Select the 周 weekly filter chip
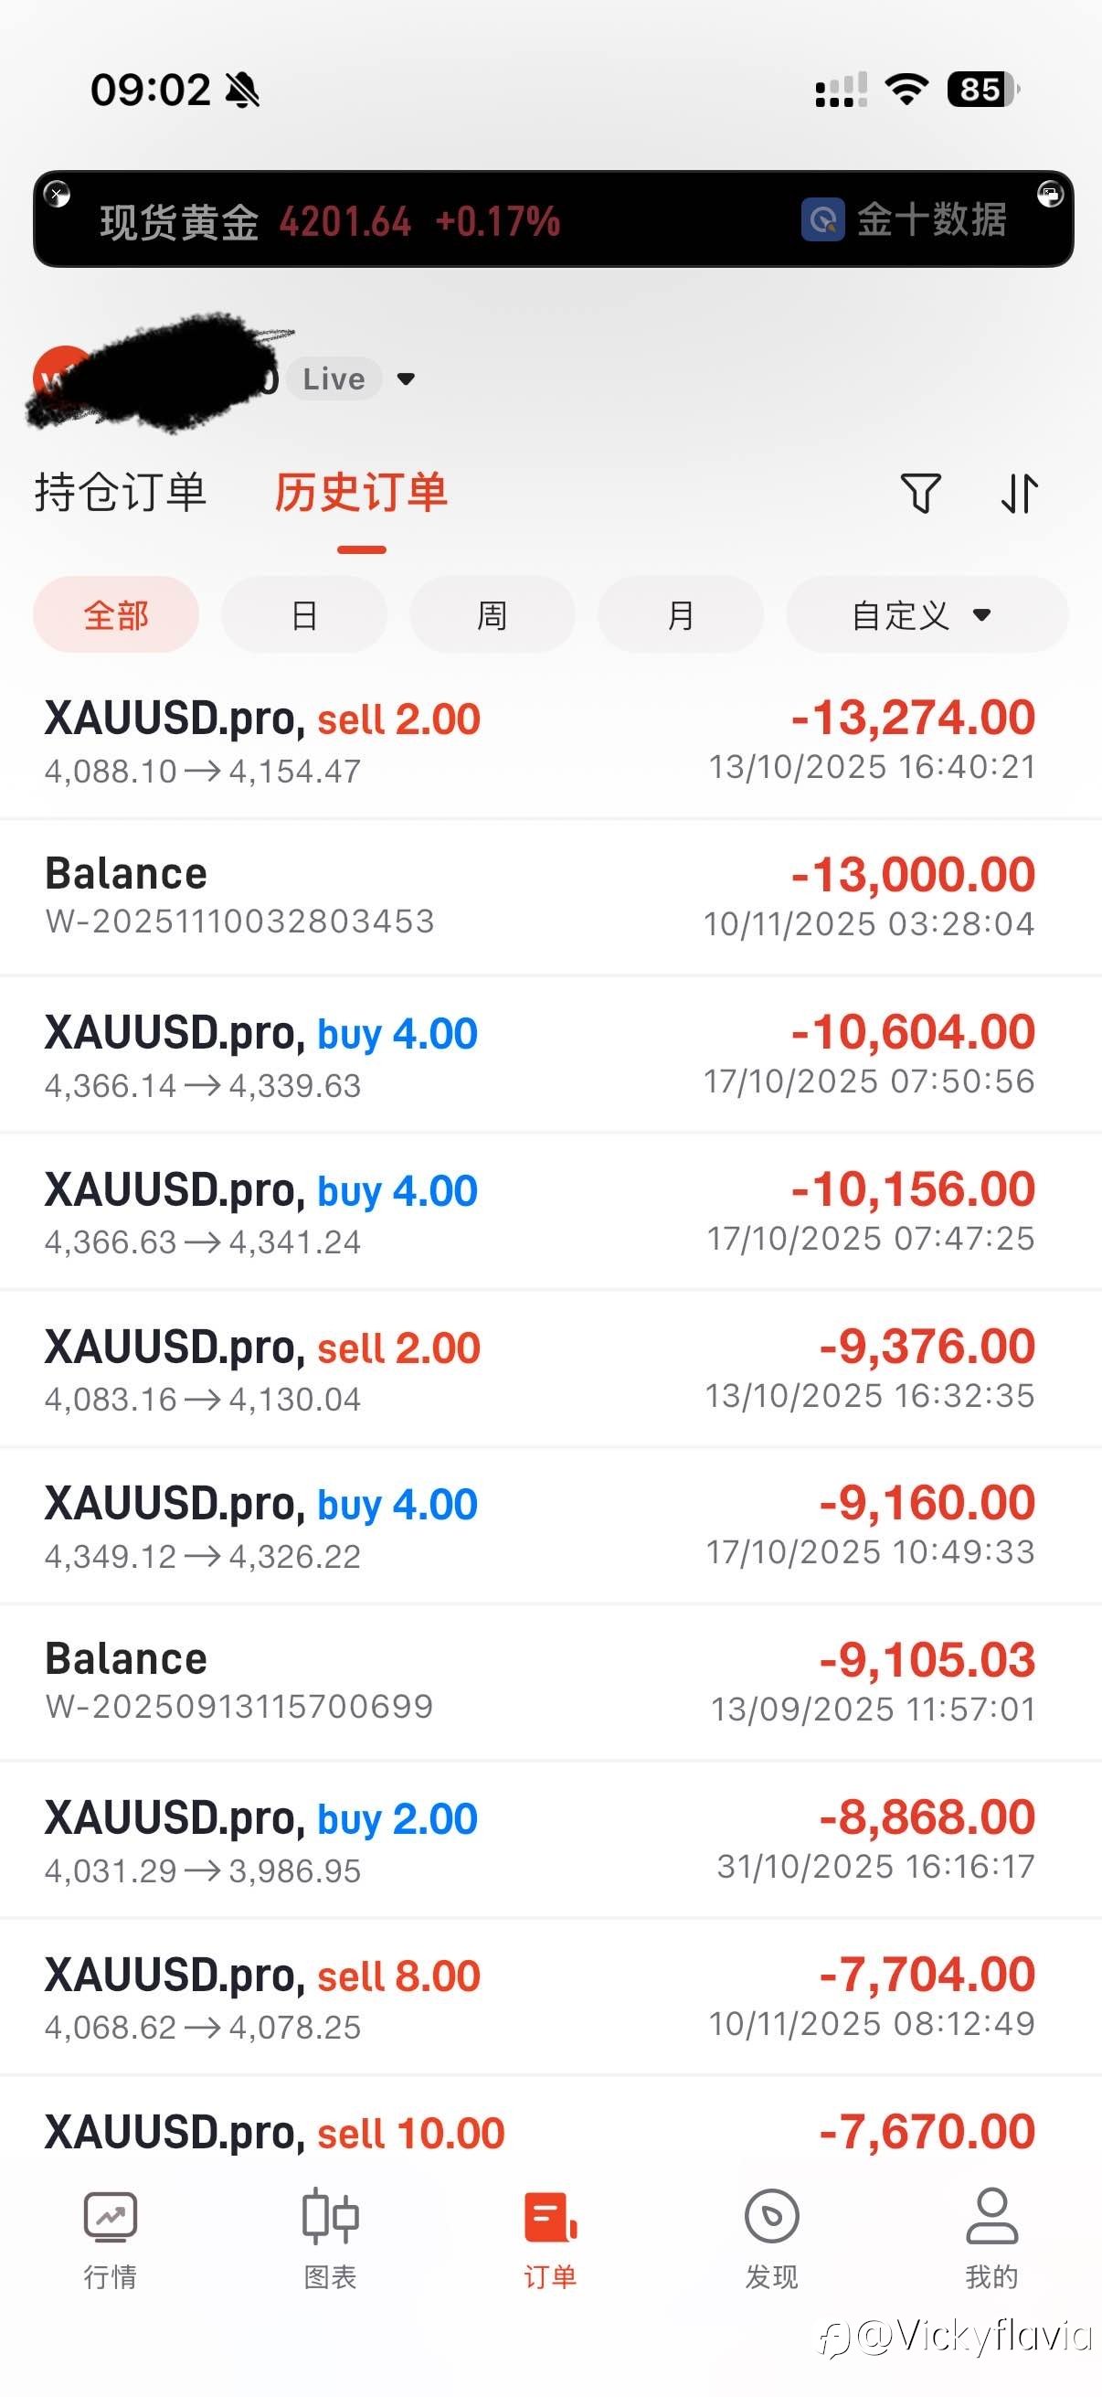The image size is (1102, 2397). [x=492, y=615]
